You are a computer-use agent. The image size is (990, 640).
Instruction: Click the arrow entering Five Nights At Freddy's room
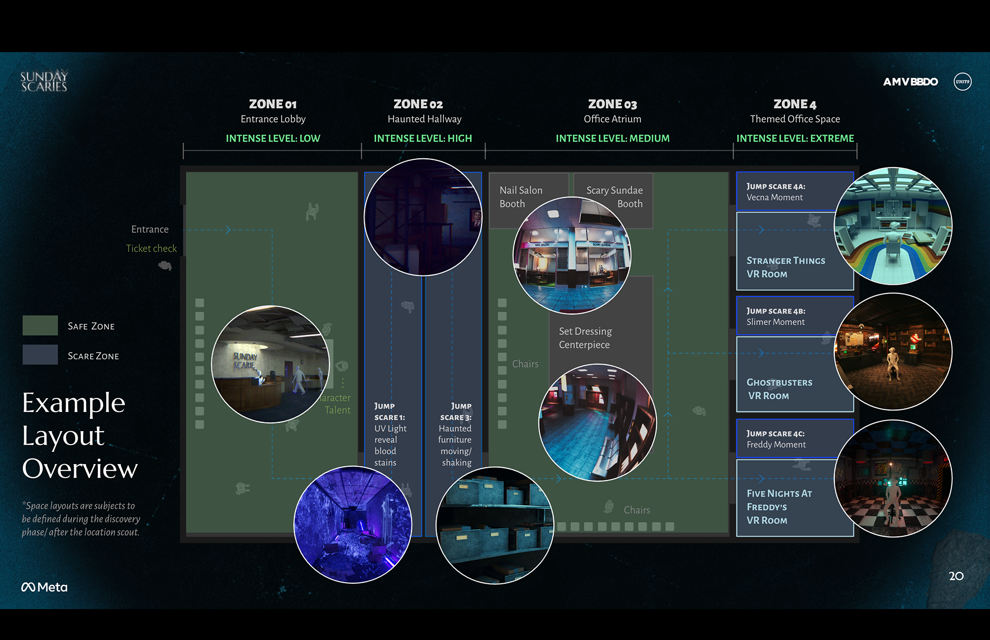point(761,478)
